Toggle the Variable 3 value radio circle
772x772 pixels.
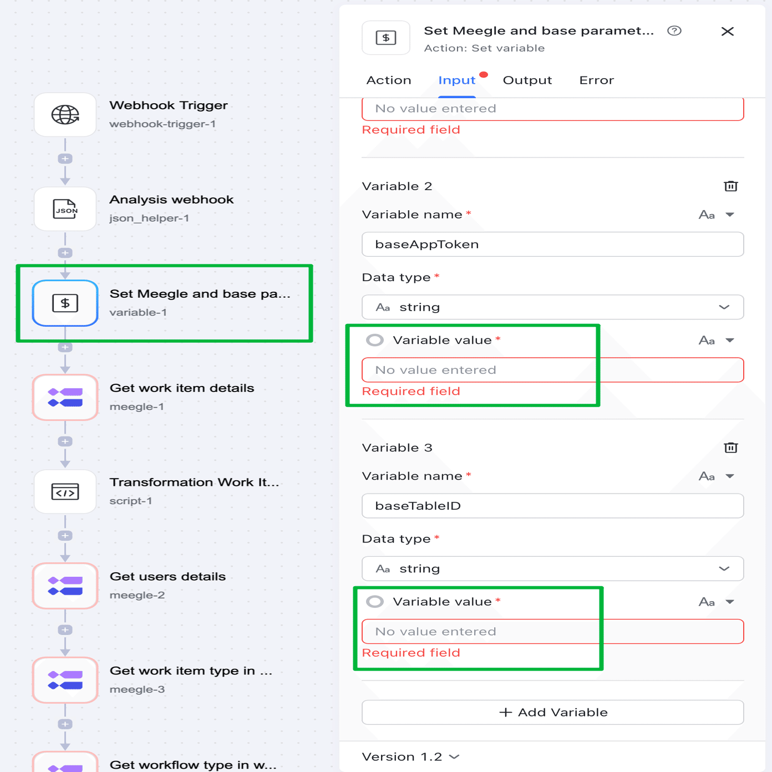click(375, 602)
